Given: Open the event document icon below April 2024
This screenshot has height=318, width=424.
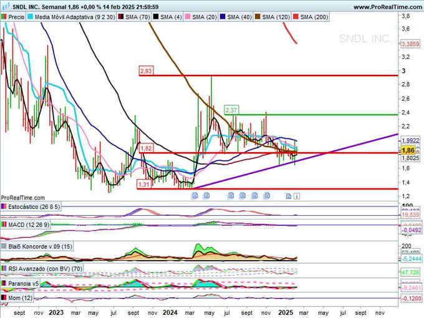Looking at the screenshot, I should pos(206,195).
